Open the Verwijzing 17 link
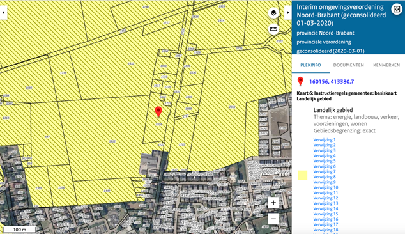 (x=326, y=224)
